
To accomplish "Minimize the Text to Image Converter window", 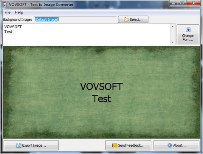I will [174, 3].
